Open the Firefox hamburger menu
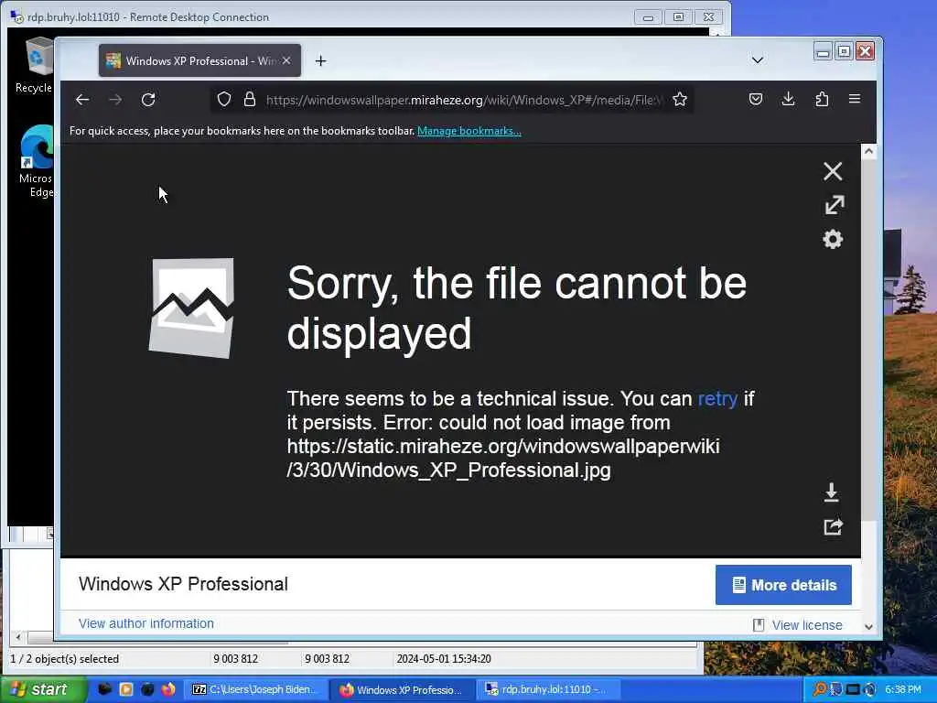 pyautogui.click(x=855, y=99)
